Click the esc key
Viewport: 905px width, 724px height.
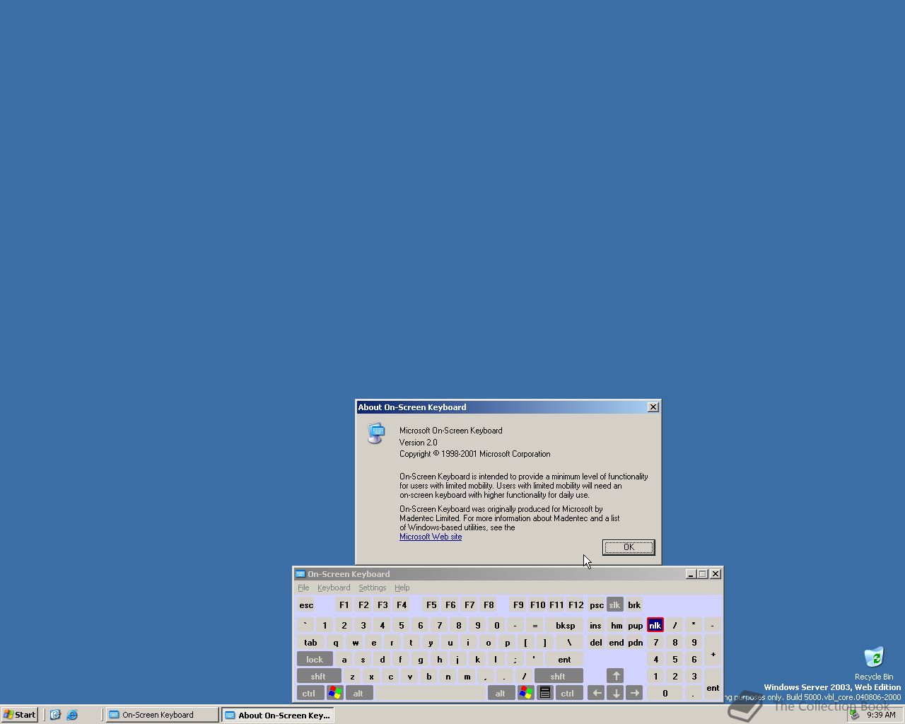306,605
